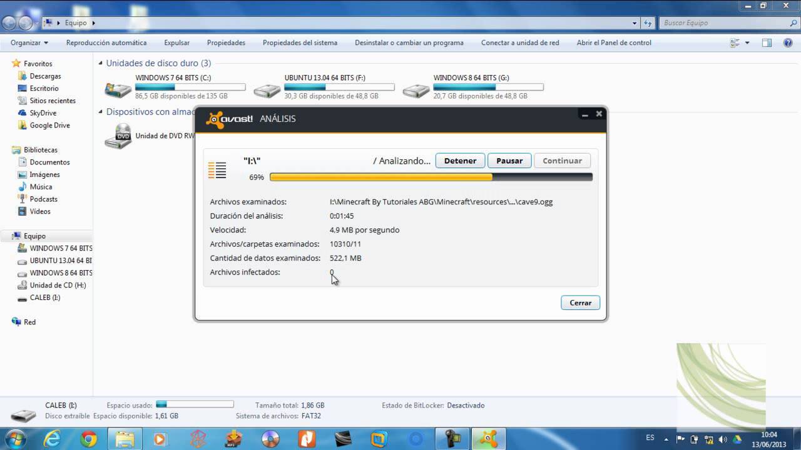
Task: Click the change view icon in toolbar
Action: (735, 42)
